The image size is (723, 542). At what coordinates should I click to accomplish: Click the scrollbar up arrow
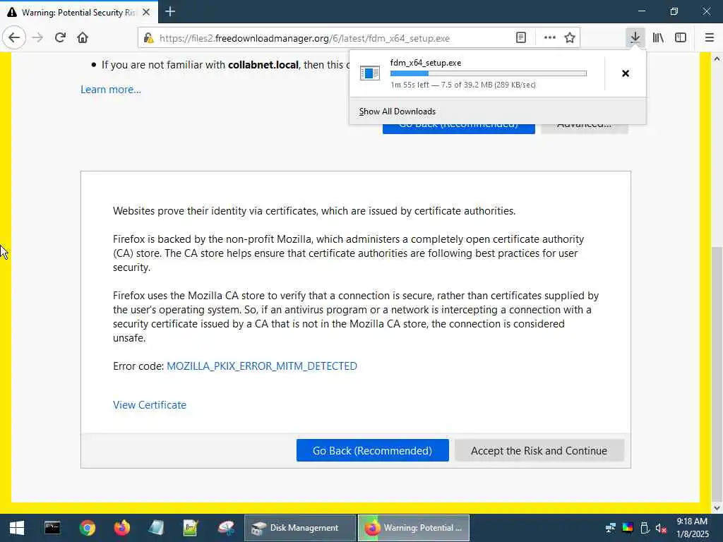(717, 59)
